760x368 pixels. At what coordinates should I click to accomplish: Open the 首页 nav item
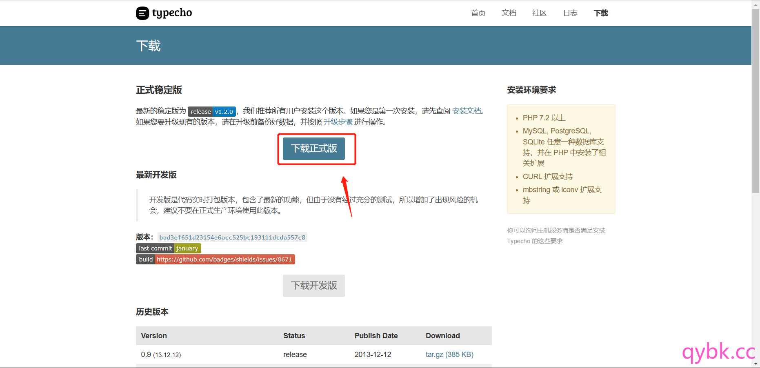[x=478, y=13]
